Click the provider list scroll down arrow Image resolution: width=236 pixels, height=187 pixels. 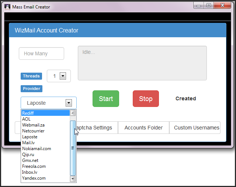[x=73, y=179]
